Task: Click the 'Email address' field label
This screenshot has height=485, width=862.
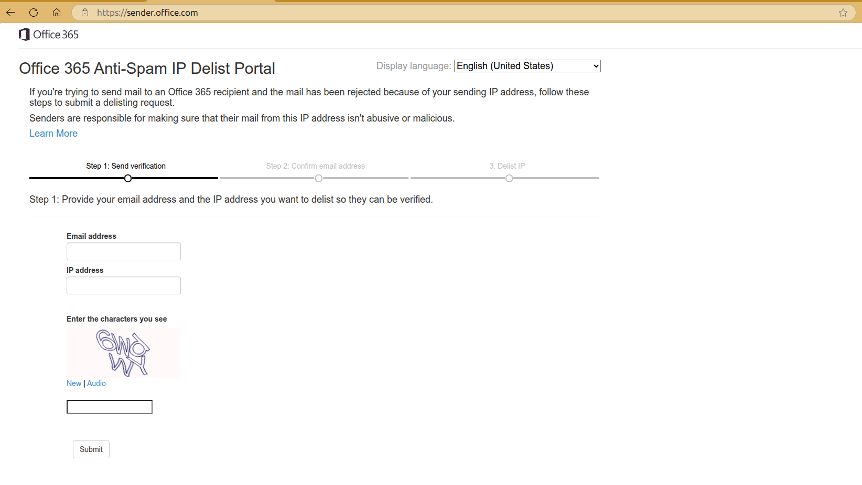Action: tap(91, 236)
